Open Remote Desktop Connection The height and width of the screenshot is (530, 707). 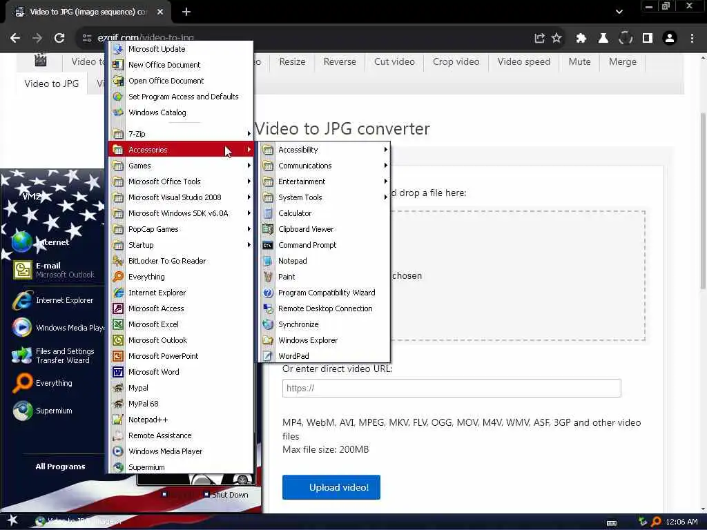tap(325, 308)
